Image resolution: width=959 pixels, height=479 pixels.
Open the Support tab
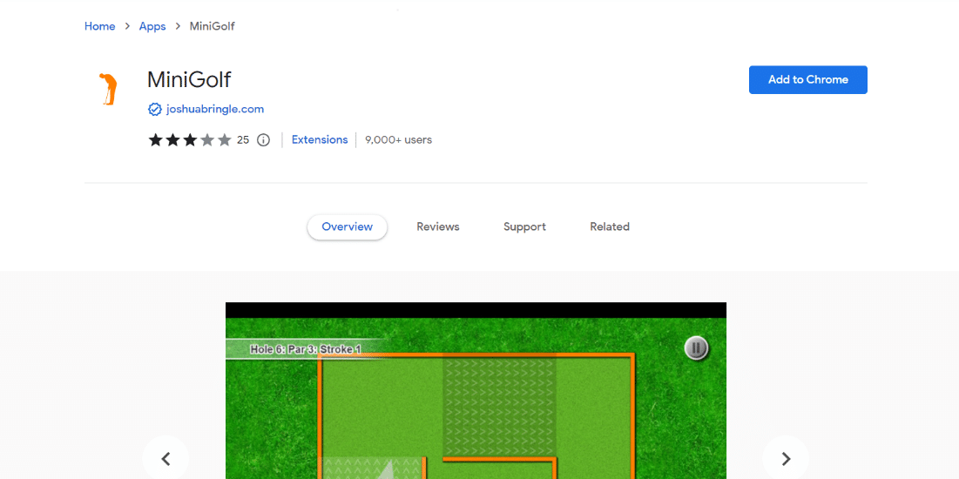pos(524,227)
